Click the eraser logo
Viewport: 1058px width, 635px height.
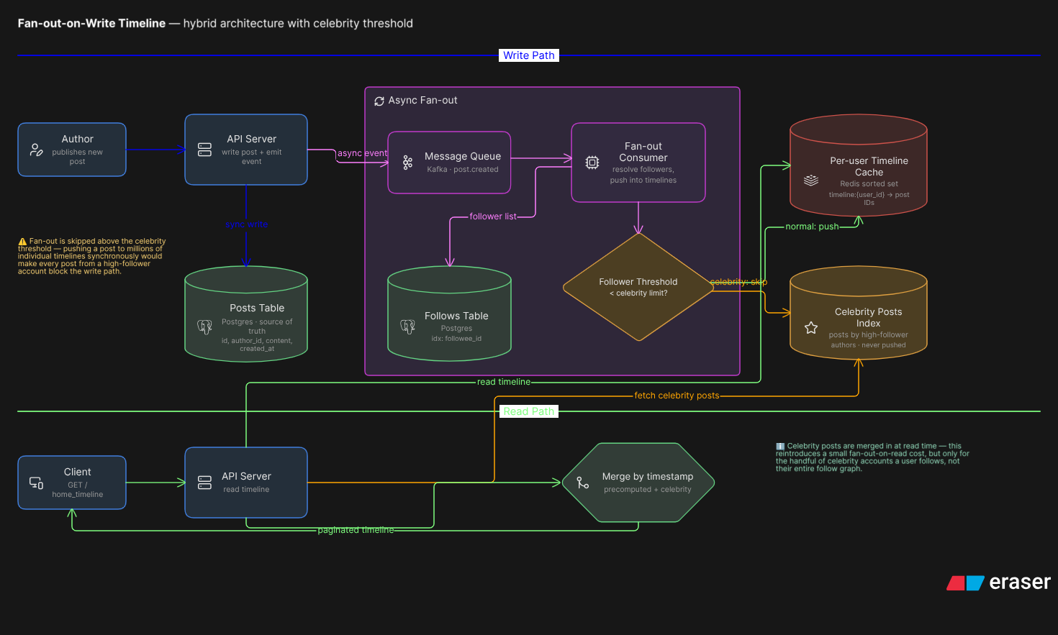998,583
